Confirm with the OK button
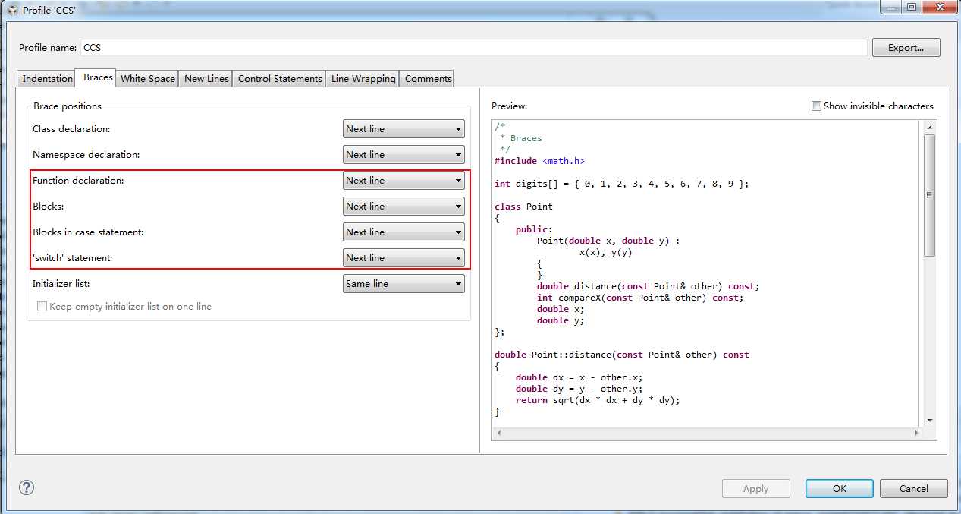Screen dimensions: 961x514 [839, 489]
